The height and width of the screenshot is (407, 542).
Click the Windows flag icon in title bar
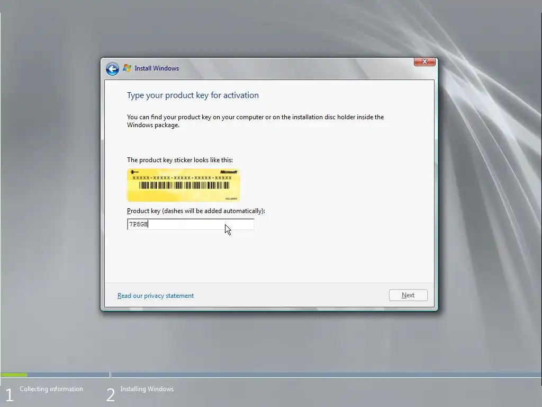click(127, 68)
